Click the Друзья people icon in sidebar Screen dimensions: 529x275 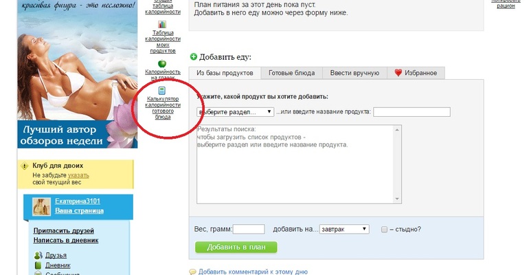pos(38,255)
